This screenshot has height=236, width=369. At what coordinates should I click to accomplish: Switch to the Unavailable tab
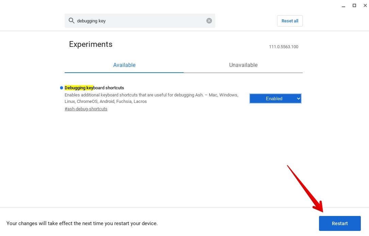coord(244,65)
